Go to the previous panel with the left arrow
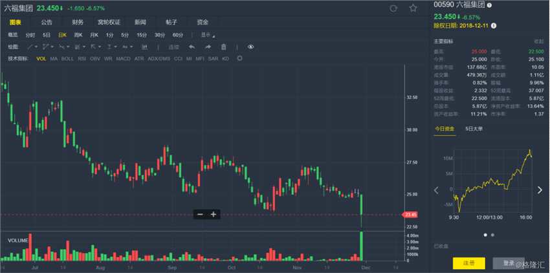The image size is (550, 273). [436, 190]
